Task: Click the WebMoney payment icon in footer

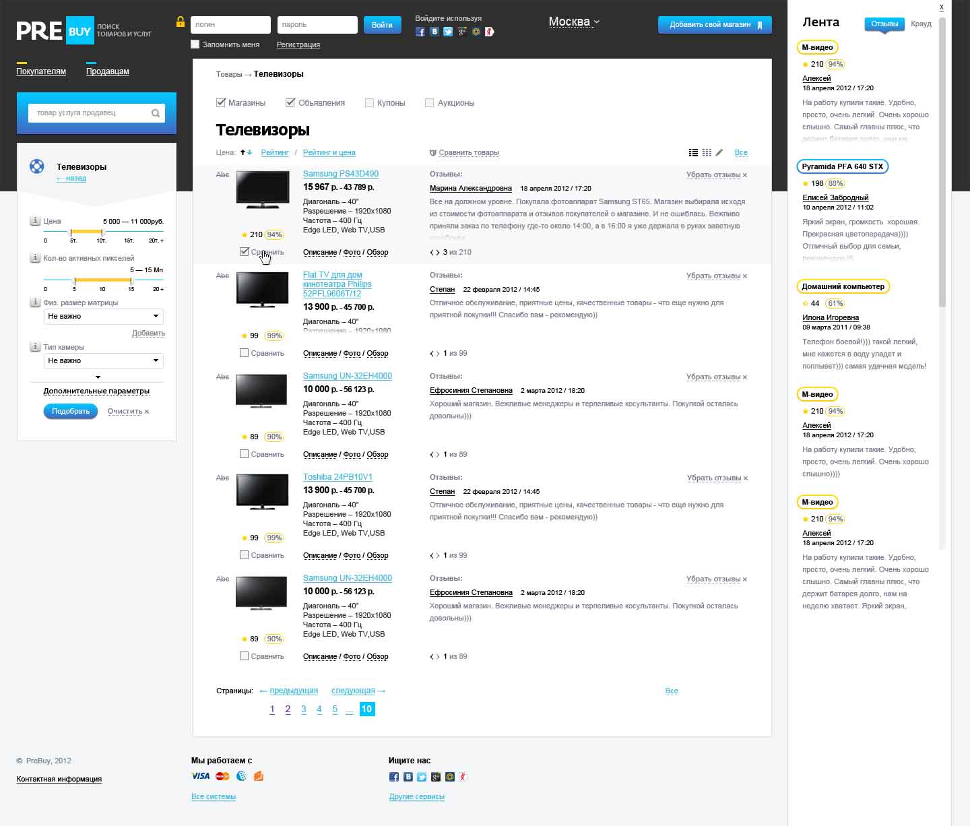Action: 242,776
